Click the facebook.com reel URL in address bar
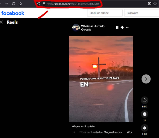 tap(73, 4)
